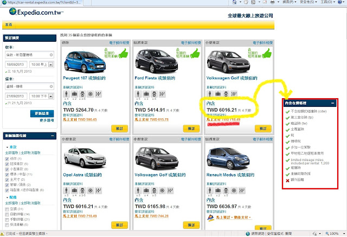
Task: Click 電子郵件報價 link on the Peugeot 迷你 card
Action: coord(119,43)
